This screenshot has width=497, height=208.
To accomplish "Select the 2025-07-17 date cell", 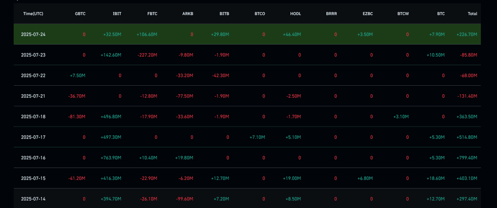I will click(x=33, y=137).
